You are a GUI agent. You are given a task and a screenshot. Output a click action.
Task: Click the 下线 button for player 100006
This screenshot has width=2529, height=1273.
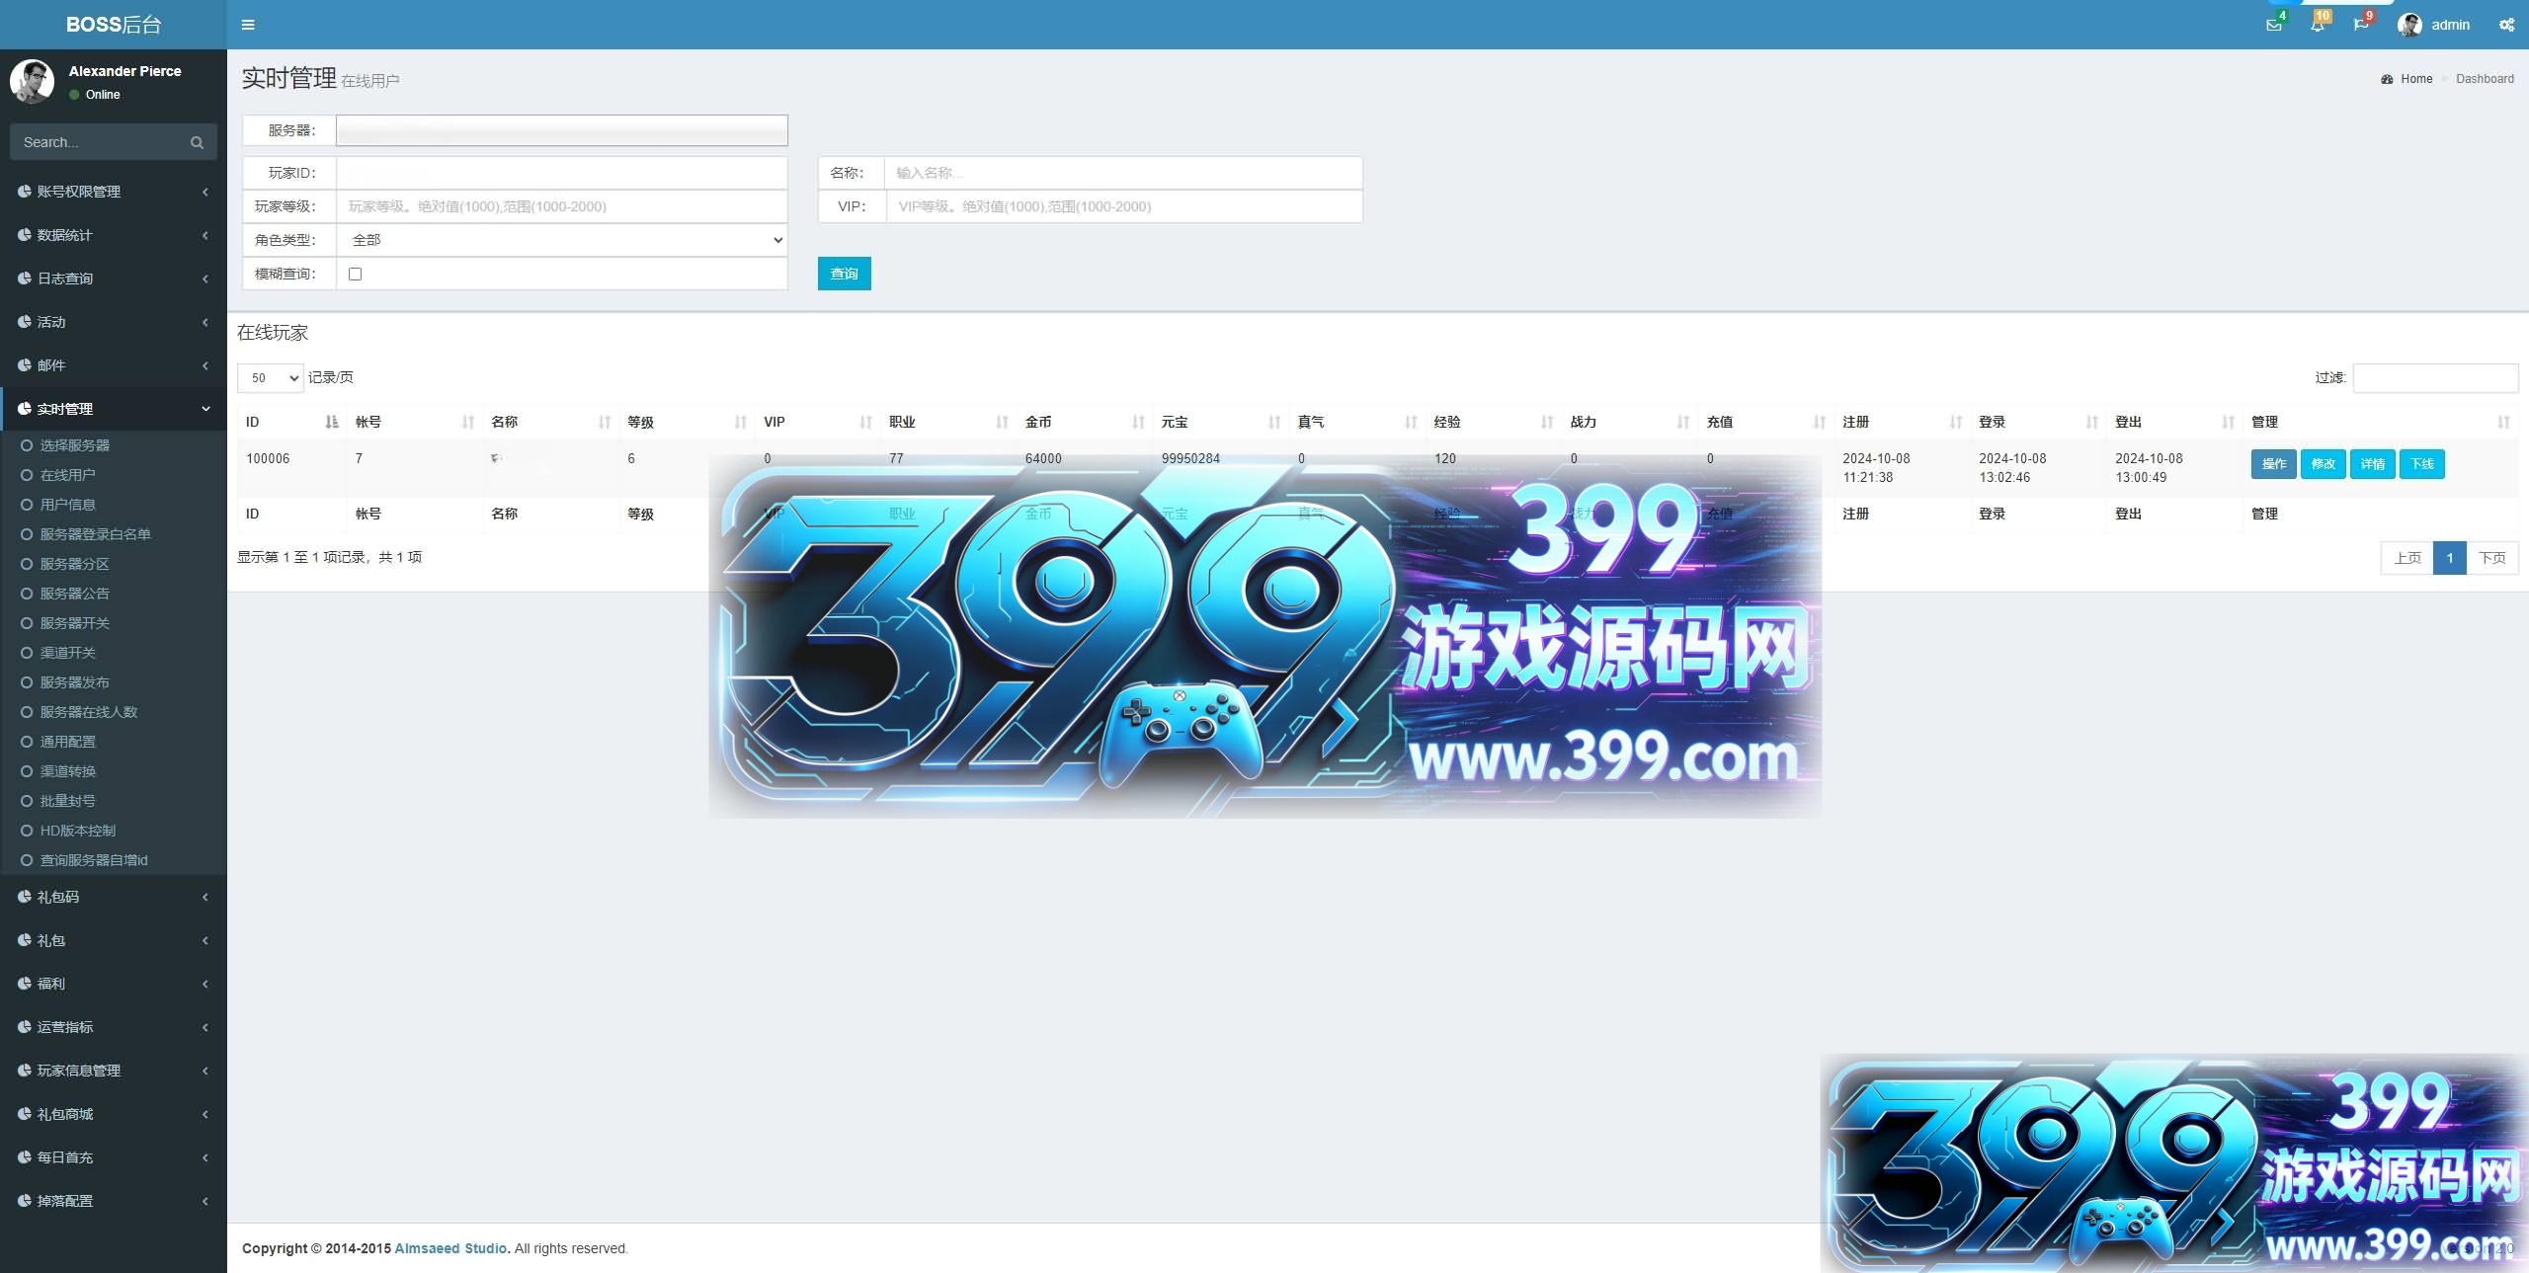pyautogui.click(x=2422, y=464)
